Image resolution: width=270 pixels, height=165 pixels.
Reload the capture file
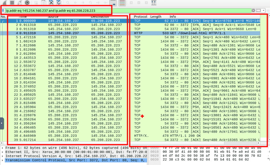coord(59,3)
